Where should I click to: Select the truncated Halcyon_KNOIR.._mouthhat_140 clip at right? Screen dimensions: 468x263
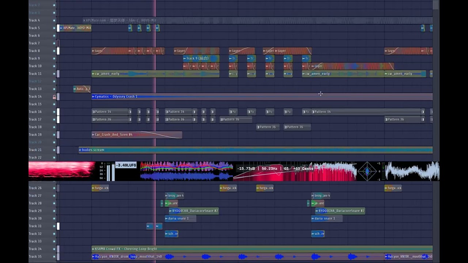click(x=408, y=256)
